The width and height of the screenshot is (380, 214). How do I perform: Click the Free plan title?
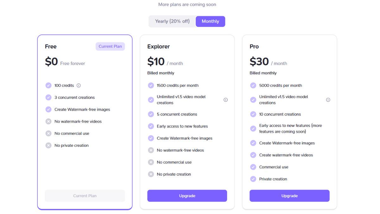point(51,47)
